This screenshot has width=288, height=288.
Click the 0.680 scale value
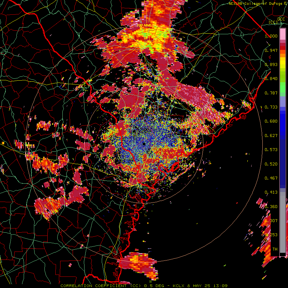tap(271, 121)
